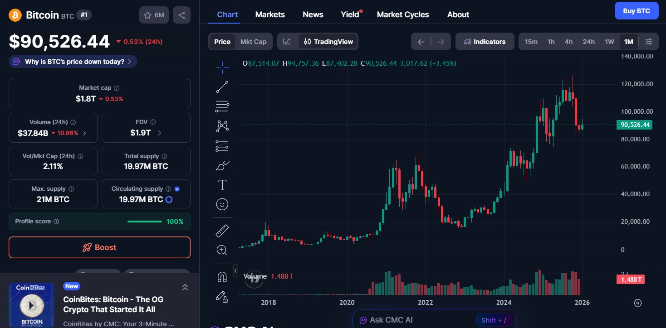Enable magnet mode on the chart
The width and height of the screenshot is (666, 328).
222,276
